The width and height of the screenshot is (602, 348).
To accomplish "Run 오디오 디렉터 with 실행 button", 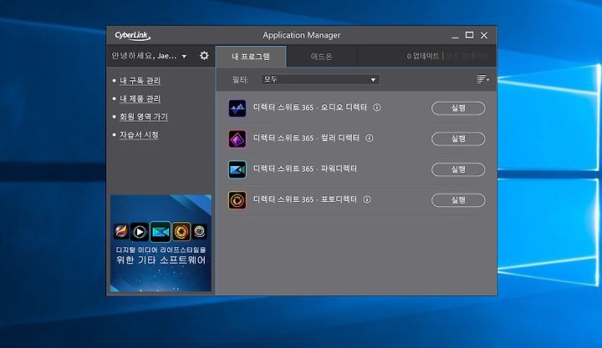I will (x=458, y=108).
